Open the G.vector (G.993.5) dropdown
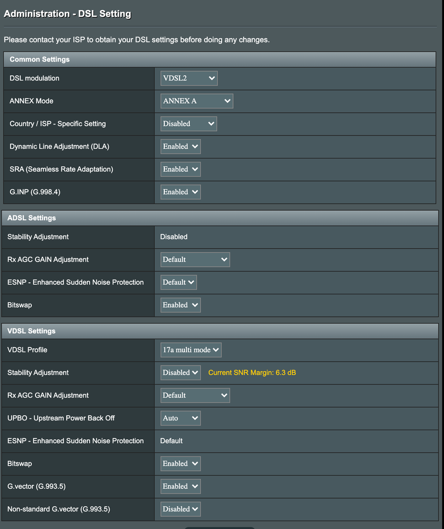Image resolution: width=444 pixels, height=529 pixels. [180, 486]
